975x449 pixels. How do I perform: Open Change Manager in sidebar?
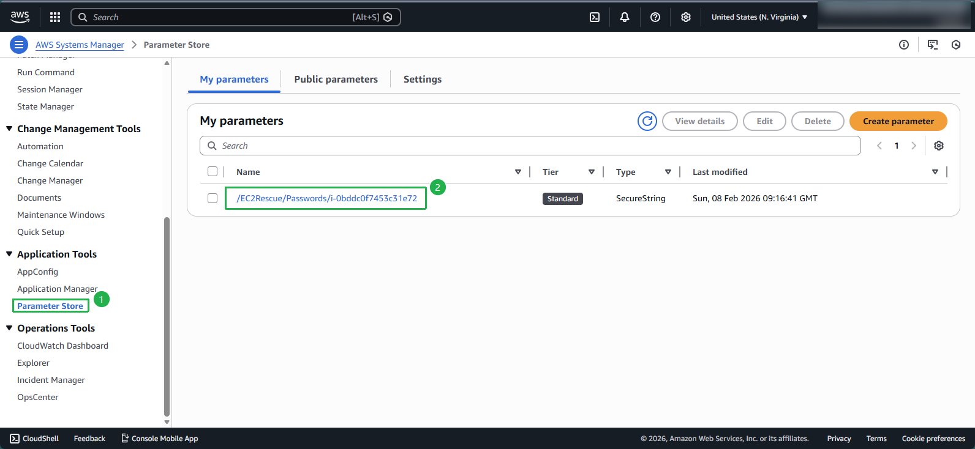(x=50, y=180)
